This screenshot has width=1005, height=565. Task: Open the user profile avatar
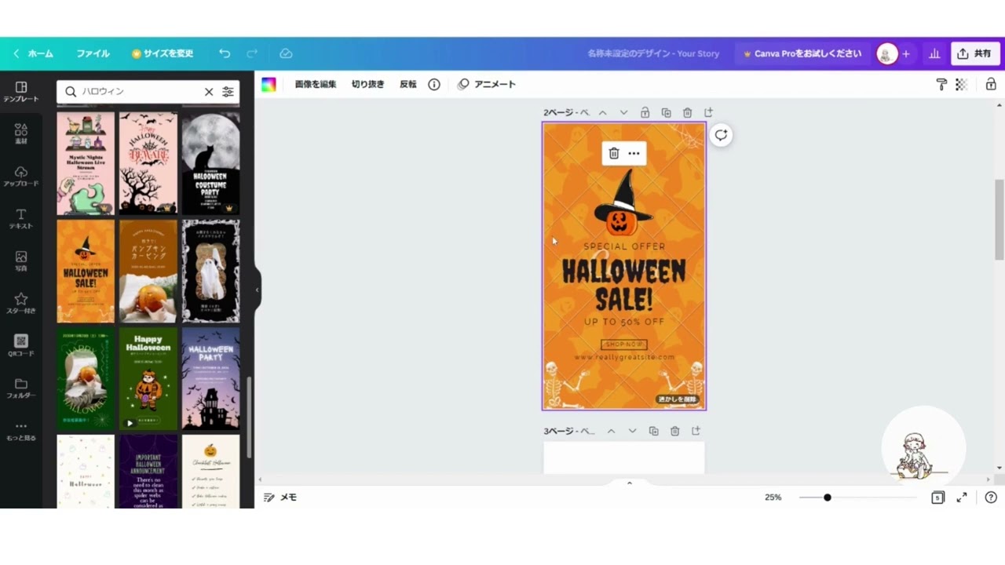point(886,53)
